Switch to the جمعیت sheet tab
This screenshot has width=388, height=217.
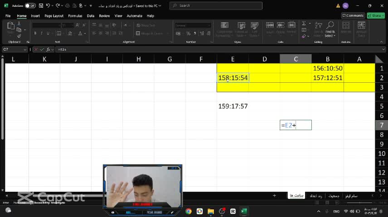(334, 196)
